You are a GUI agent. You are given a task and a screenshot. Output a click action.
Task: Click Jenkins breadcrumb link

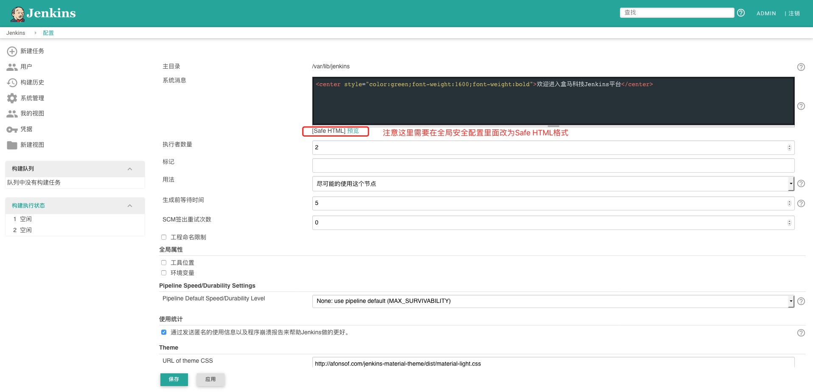[x=16, y=33]
